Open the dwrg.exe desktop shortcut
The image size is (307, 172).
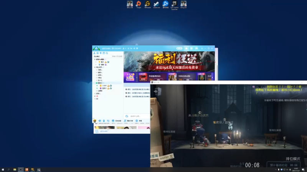pyautogui.click(x=183, y=4)
